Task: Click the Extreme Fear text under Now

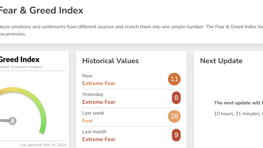Action: pyautogui.click(x=99, y=84)
